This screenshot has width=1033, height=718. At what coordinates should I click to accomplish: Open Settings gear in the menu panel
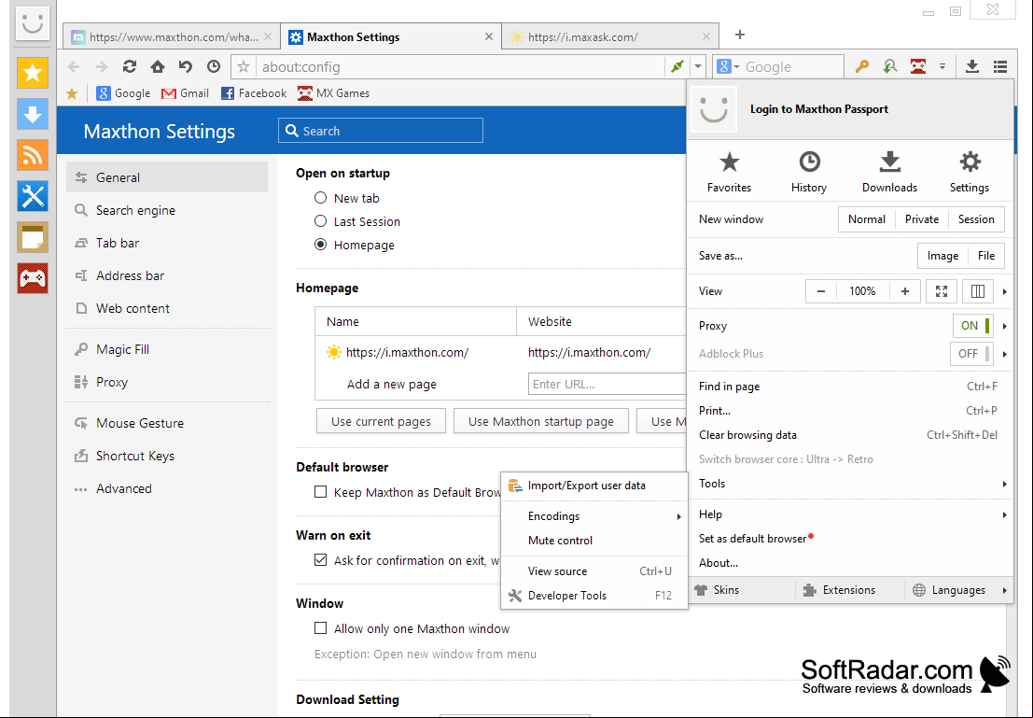click(x=970, y=172)
